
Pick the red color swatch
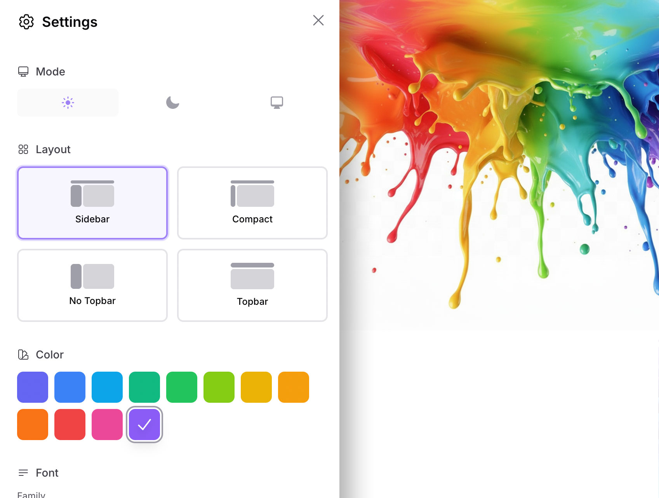pyautogui.click(x=70, y=425)
